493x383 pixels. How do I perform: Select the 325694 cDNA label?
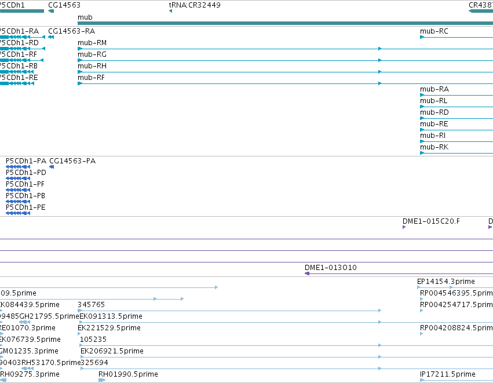pos(94,363)
